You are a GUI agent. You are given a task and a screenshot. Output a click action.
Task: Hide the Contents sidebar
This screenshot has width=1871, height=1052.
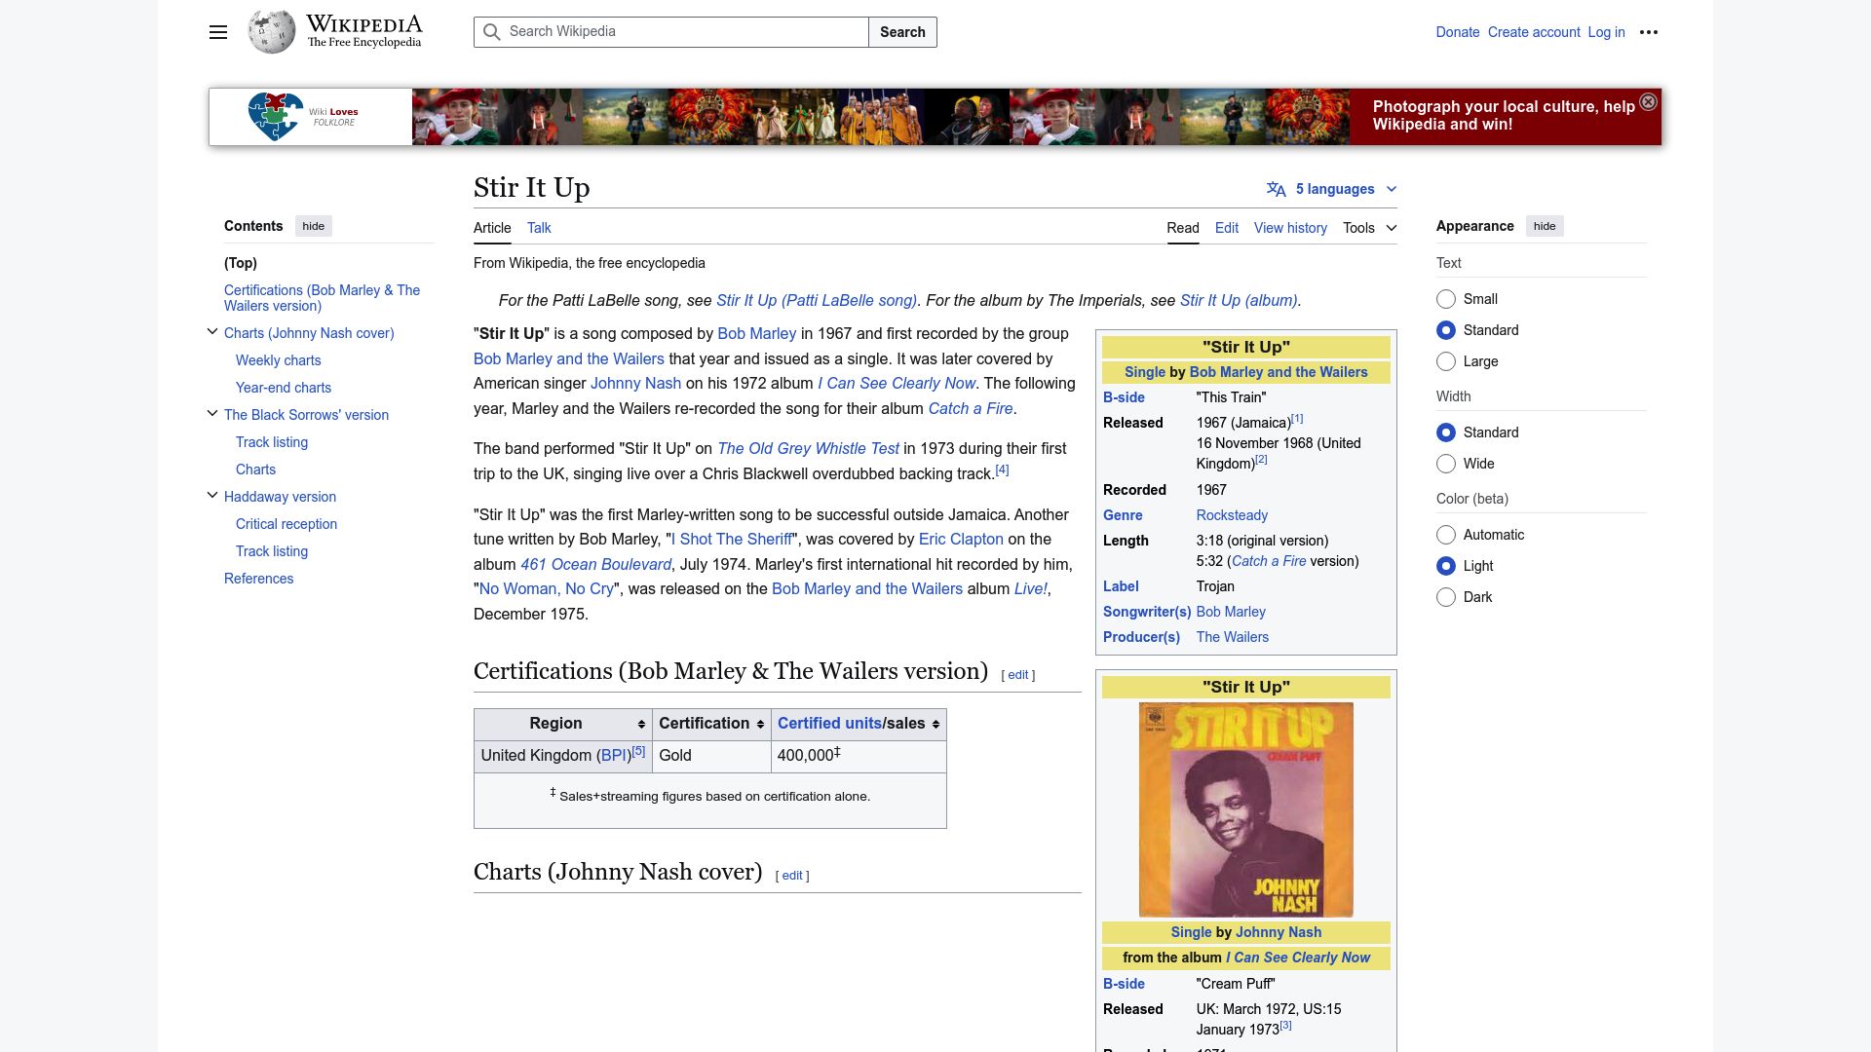pos(313,226)
